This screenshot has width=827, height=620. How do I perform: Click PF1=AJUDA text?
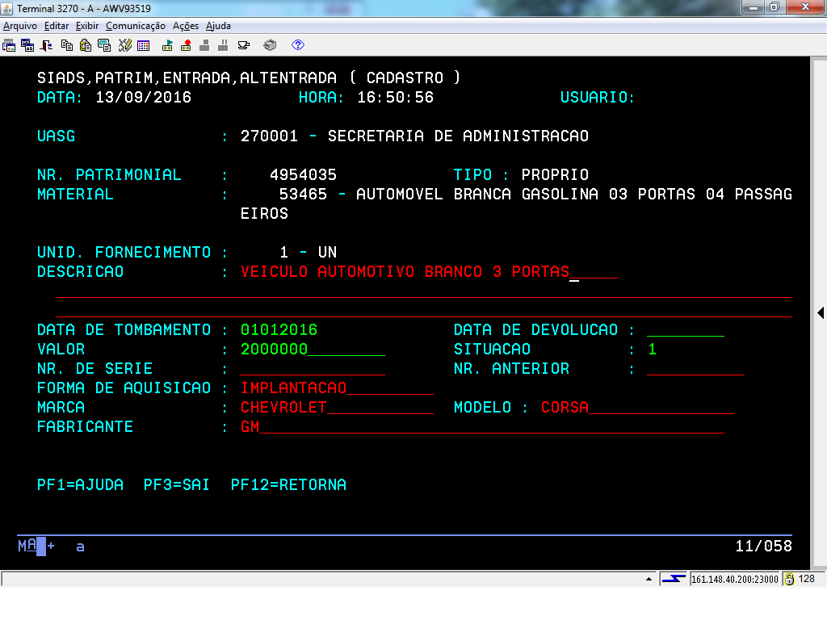click(80, 485)
